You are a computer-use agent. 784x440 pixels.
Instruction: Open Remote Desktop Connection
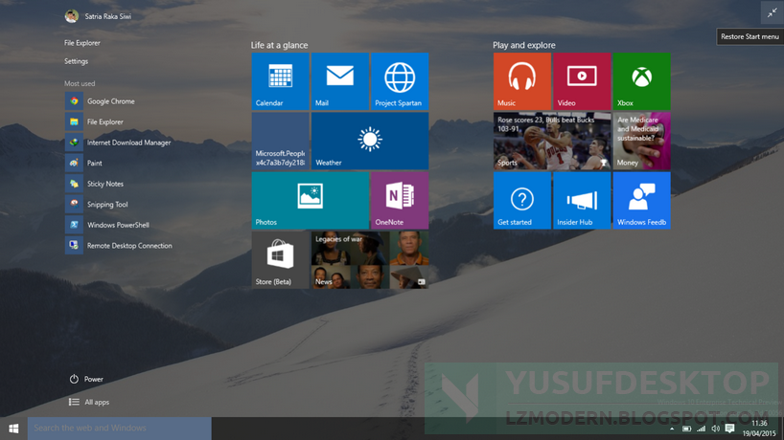coord(120,246)
